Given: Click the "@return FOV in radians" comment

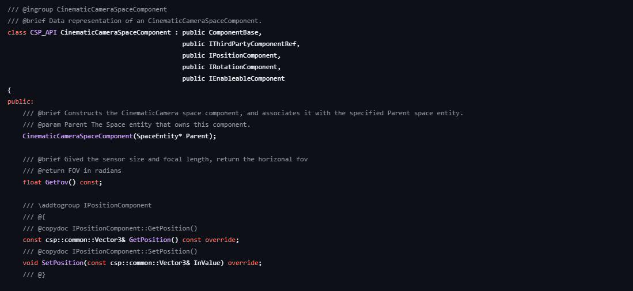Looking at the screenshot, I should click(72, 171).
